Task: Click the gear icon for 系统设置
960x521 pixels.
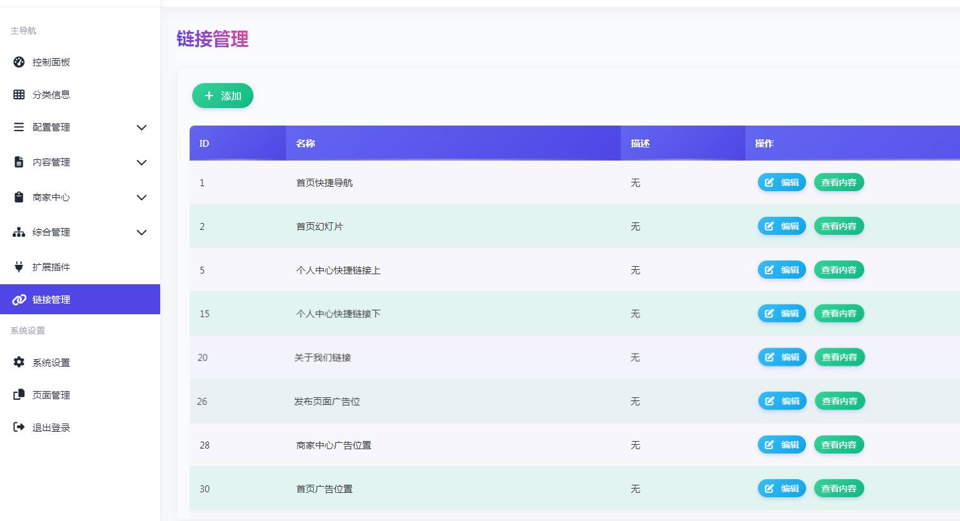Action: pos(19,362)
